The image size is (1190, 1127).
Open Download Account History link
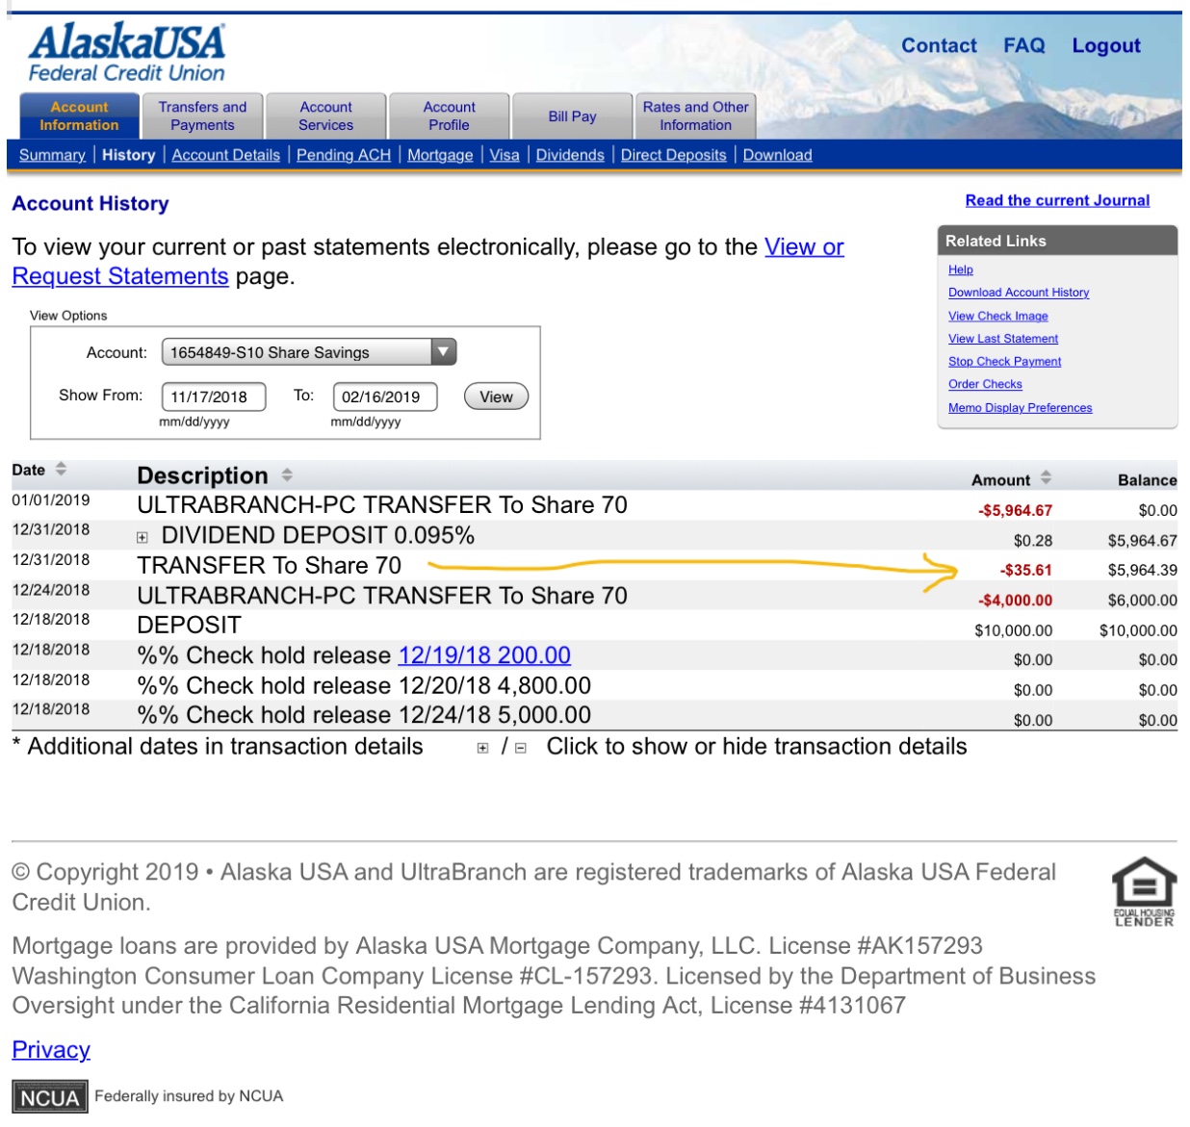tap(1019, 293)
